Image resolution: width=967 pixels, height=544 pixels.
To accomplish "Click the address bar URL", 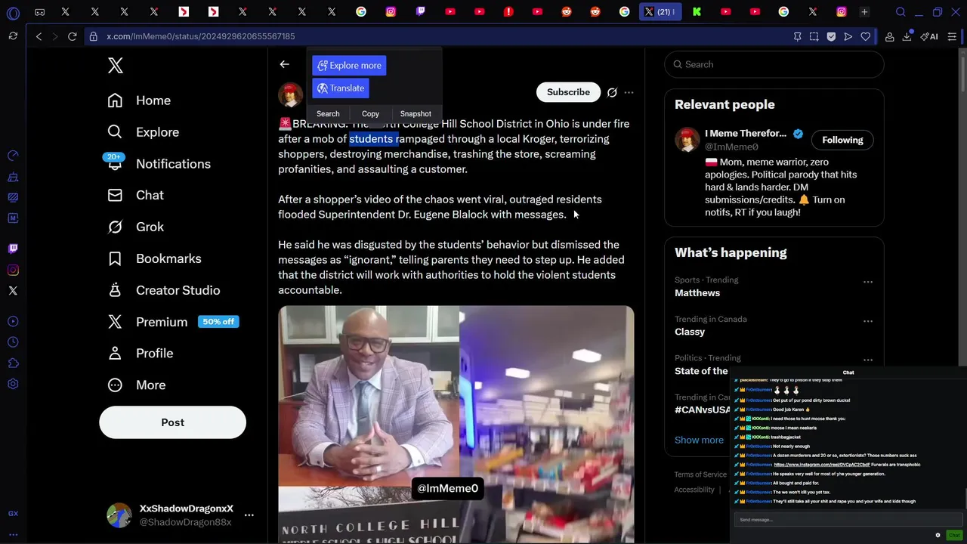I will coord(201,36).
